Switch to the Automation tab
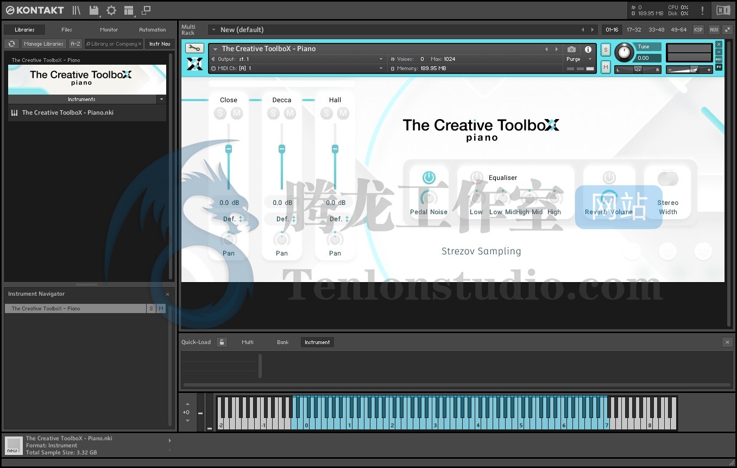Viewport: 737px width, 468px height. [x=153, y=29]
